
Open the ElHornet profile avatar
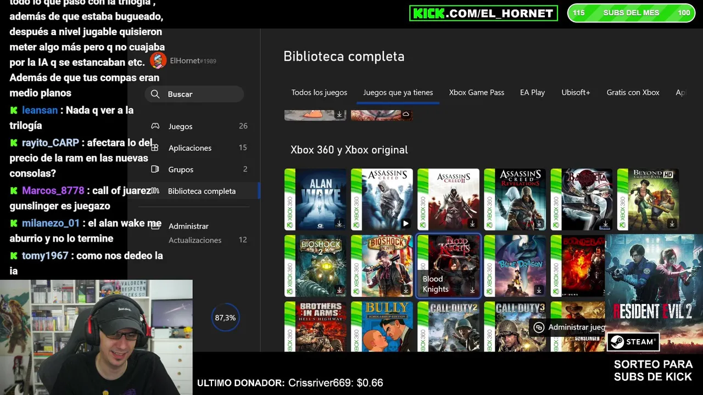click(x=158, y=61)
